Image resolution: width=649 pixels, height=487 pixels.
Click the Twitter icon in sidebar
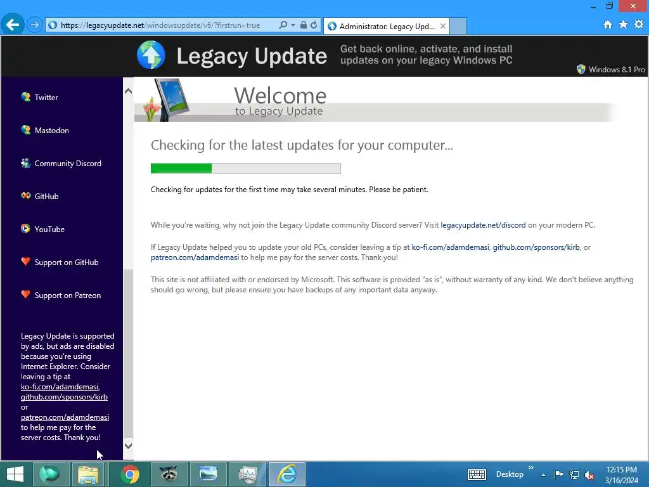[x=25, y=97]
